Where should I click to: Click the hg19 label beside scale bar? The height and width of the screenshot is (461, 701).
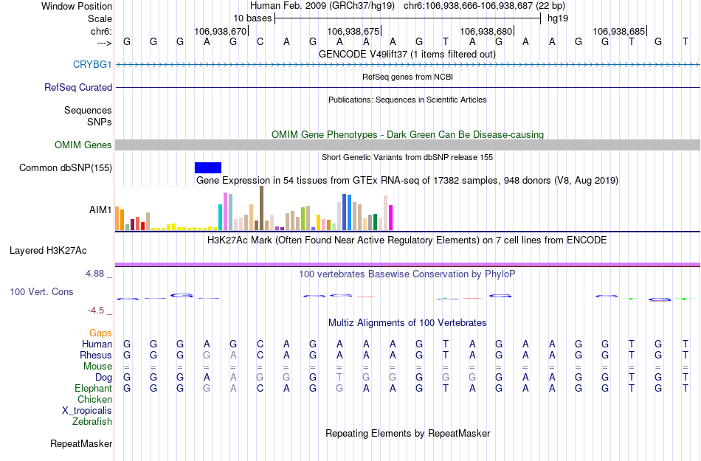[x=558, y=18]
